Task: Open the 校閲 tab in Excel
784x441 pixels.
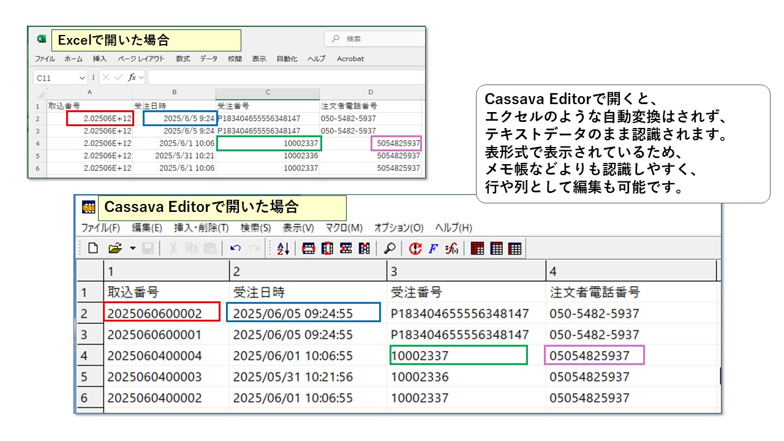Action: [235, 59]
